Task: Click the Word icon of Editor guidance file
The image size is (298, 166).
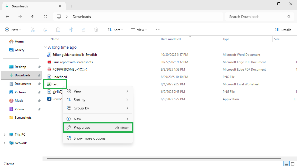Action: [x=49, y=55]
